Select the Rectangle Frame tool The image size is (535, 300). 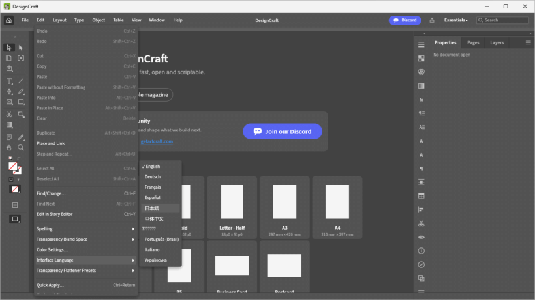(9, 102)
